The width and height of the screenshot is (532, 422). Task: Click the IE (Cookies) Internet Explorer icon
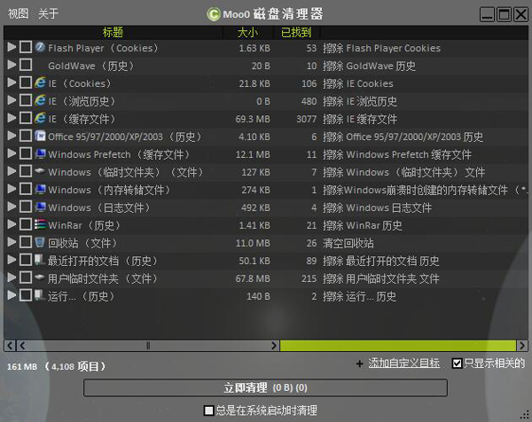40,82
